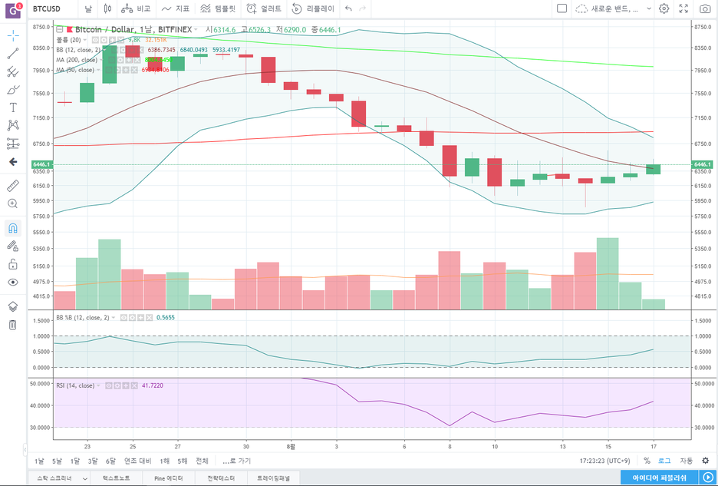Set the range to 6달
This screenshot has width=718, height=486.
click(x=110, y=461)
